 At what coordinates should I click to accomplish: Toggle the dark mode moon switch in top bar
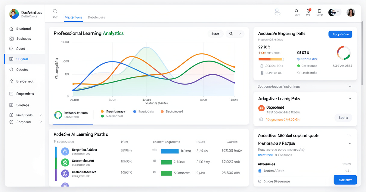(x=334, y=12)
